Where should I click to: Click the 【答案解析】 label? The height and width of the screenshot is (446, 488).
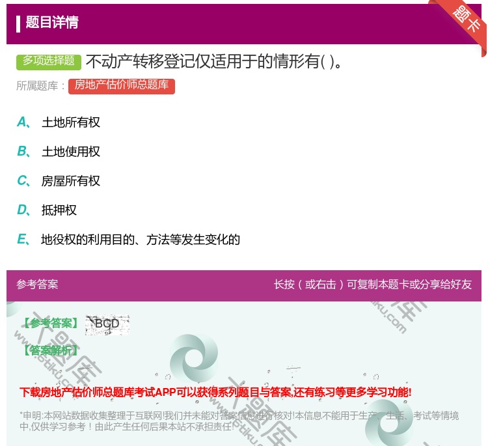click(x=51, y=350)
